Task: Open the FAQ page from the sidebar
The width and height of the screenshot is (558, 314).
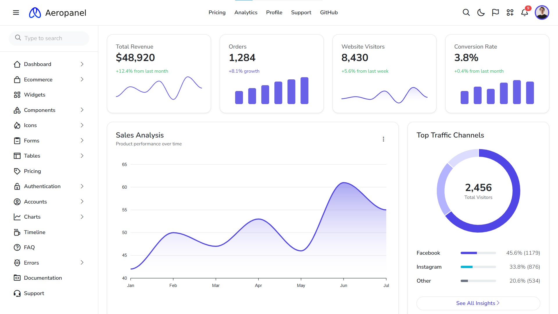Action: point(29,247)
